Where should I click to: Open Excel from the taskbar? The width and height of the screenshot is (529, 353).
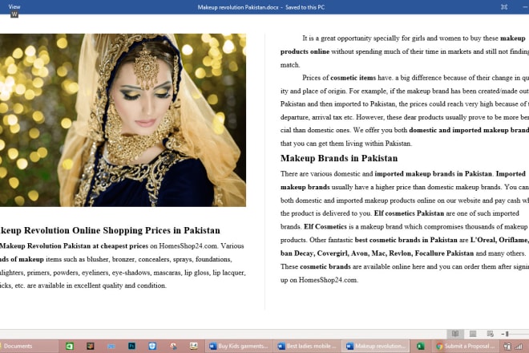[420, 347]
